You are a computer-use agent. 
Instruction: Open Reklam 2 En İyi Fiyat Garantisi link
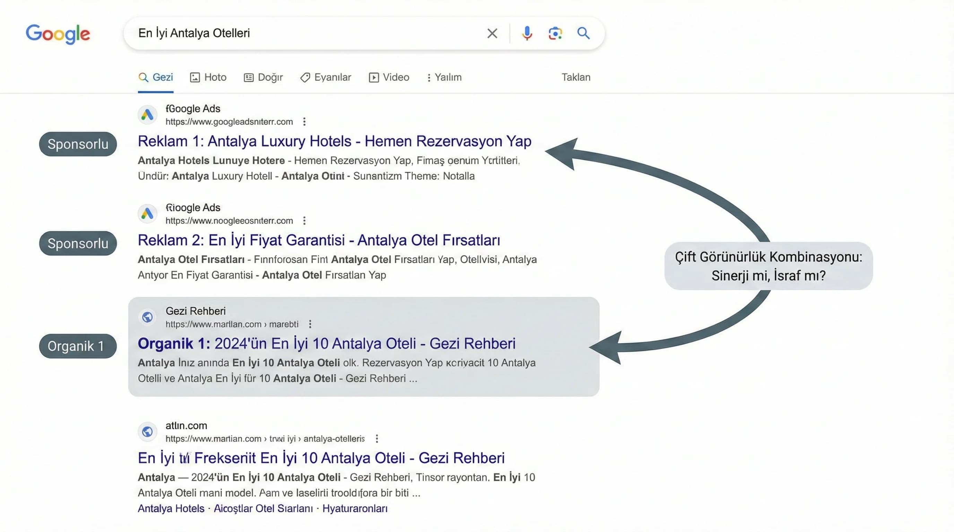coord(319,240)
